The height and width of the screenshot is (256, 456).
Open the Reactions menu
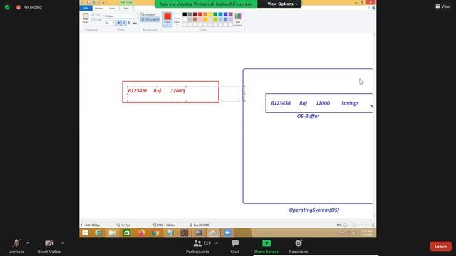(x=299, y=246)
